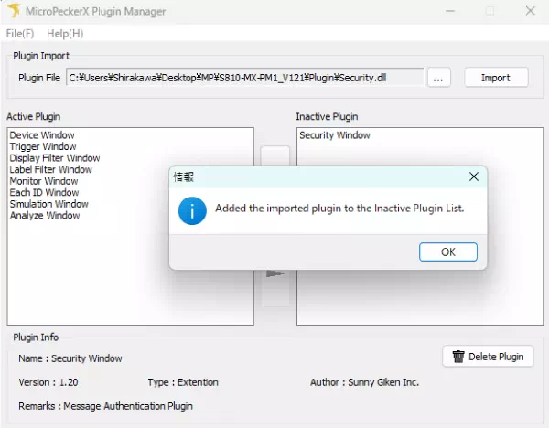The height and width of the screenshot is (428, 549).
Task: Click the move-arrow button between plugin lists
Action: click(274, 274)
